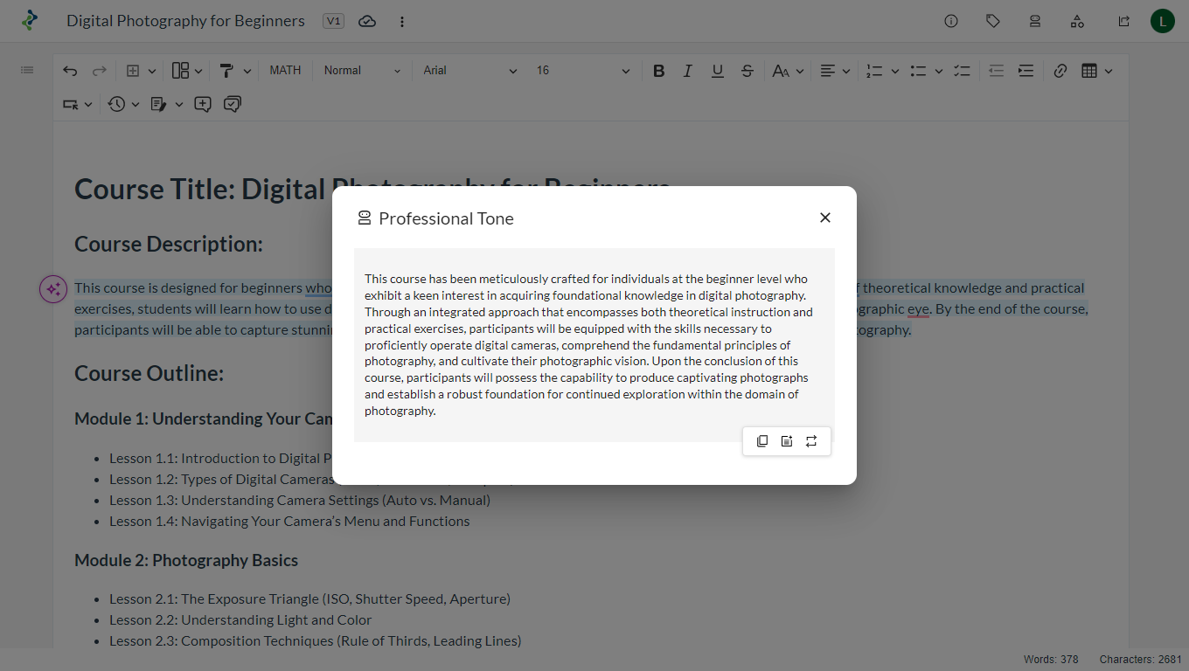1189x671 pixels.
Task: Click the tag icon in top bar
Action: pyautogui.click(x=993, y=21)
